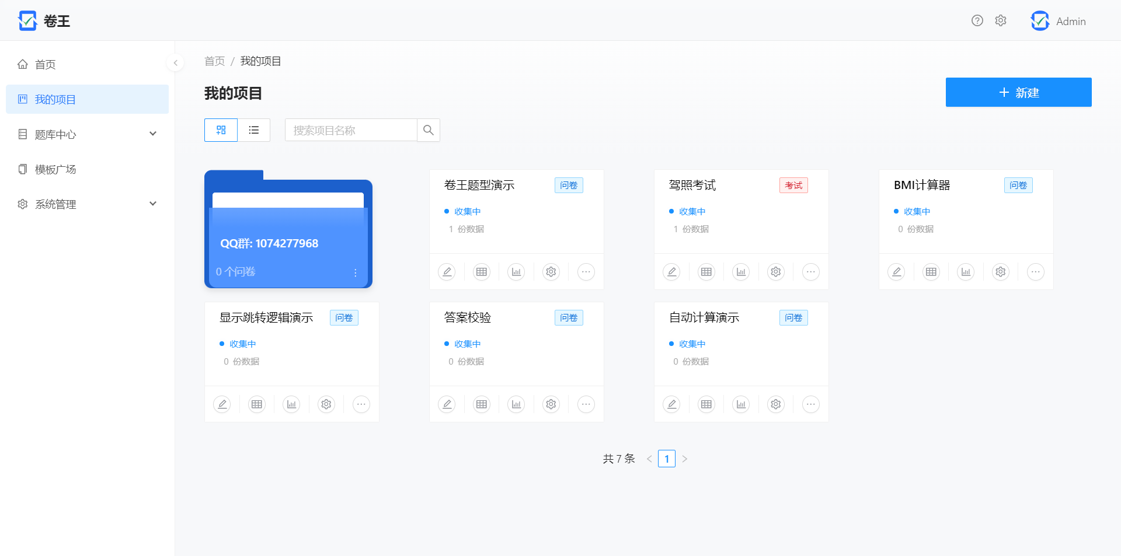Click the 考试 tag on 驾照考试
The width and height of the screenshot is (1121, 556).
point(793,186)
